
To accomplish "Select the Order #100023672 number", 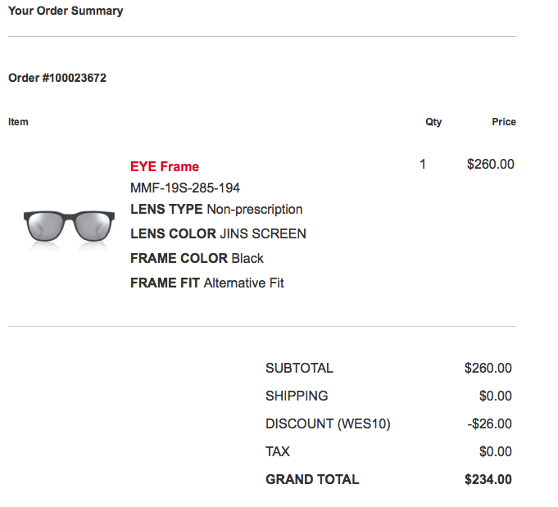I will (x=57, y=79).
